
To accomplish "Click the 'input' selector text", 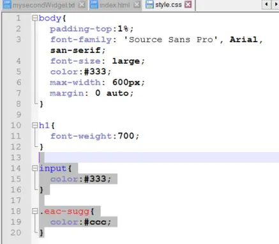I will 53,169.
